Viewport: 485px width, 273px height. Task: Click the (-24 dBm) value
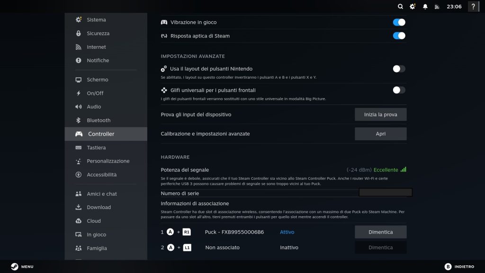point(359,170)
